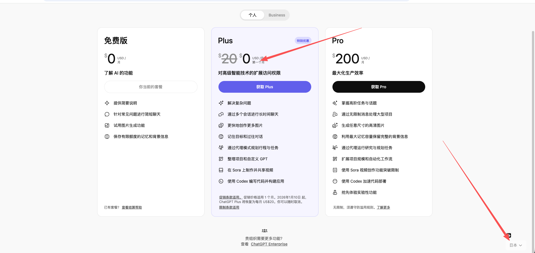Click the people icon above 贵组织需要更多功能
Image resolution: width=535 pixels, height=253 pixels.
point(264,230)
